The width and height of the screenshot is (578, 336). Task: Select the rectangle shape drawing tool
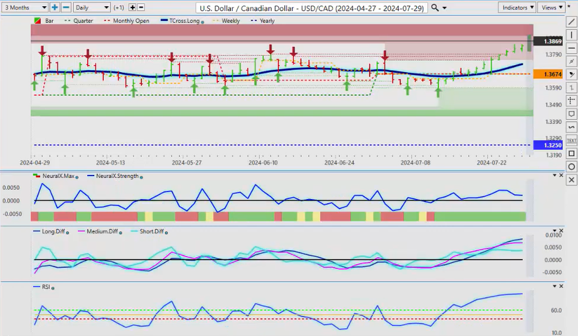[x=571, y=154]
